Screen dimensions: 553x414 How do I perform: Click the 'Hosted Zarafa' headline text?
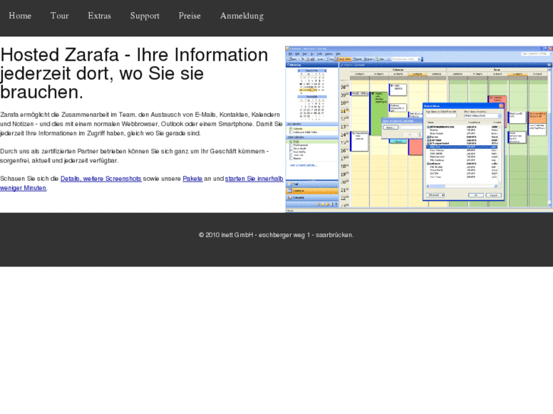pyautogui.click(x=134, y=73)
